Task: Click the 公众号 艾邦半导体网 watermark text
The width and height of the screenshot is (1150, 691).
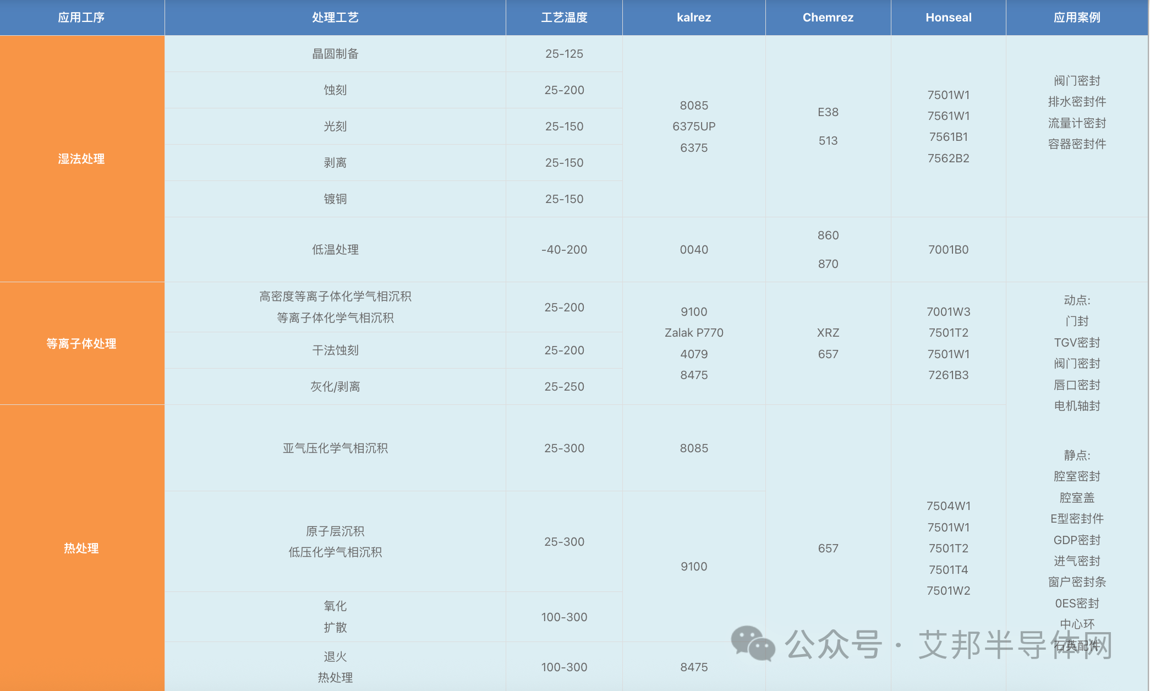Action: [948, 645]
